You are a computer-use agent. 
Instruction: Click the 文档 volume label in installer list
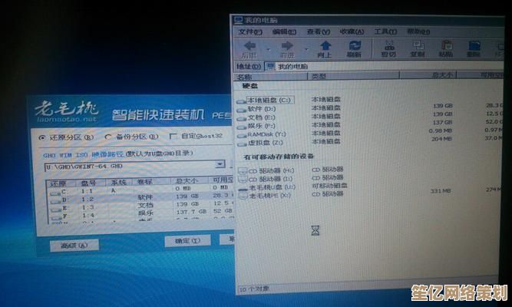tap(145, 205)
